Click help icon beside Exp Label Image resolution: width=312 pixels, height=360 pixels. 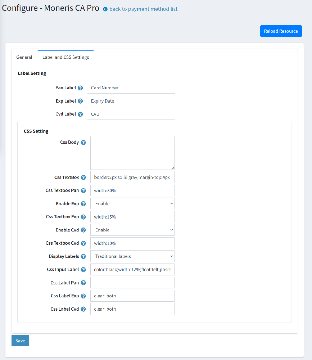pyautogui.click(x=80, y=101)
